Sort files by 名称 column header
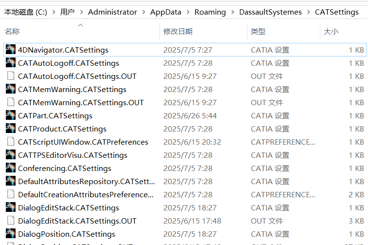 (12, 32)
